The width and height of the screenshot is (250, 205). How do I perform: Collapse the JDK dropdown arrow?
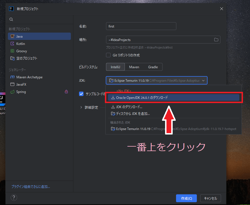[203, 81]
